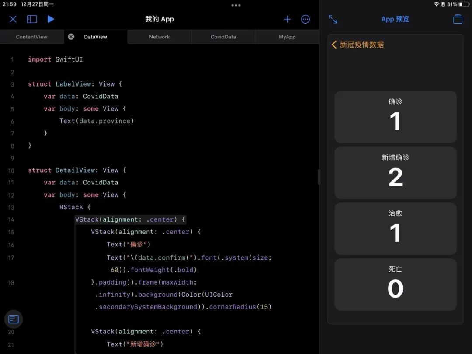The image size is (472, 354).
Task: Go back via 新冠疫情数据 in the preview
Action: coord(357,45)
